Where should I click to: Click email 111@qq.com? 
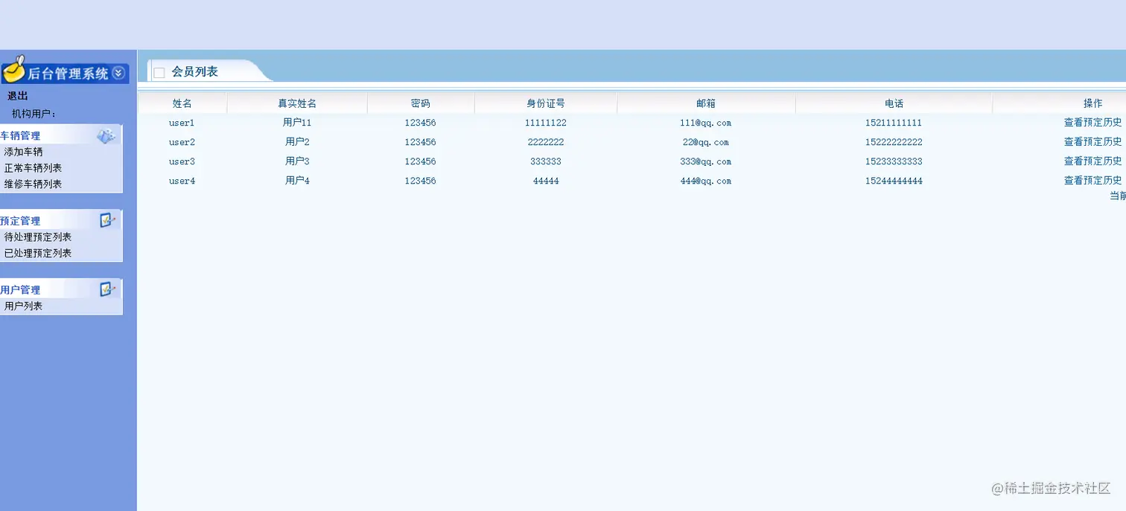(x=706, y=123)
